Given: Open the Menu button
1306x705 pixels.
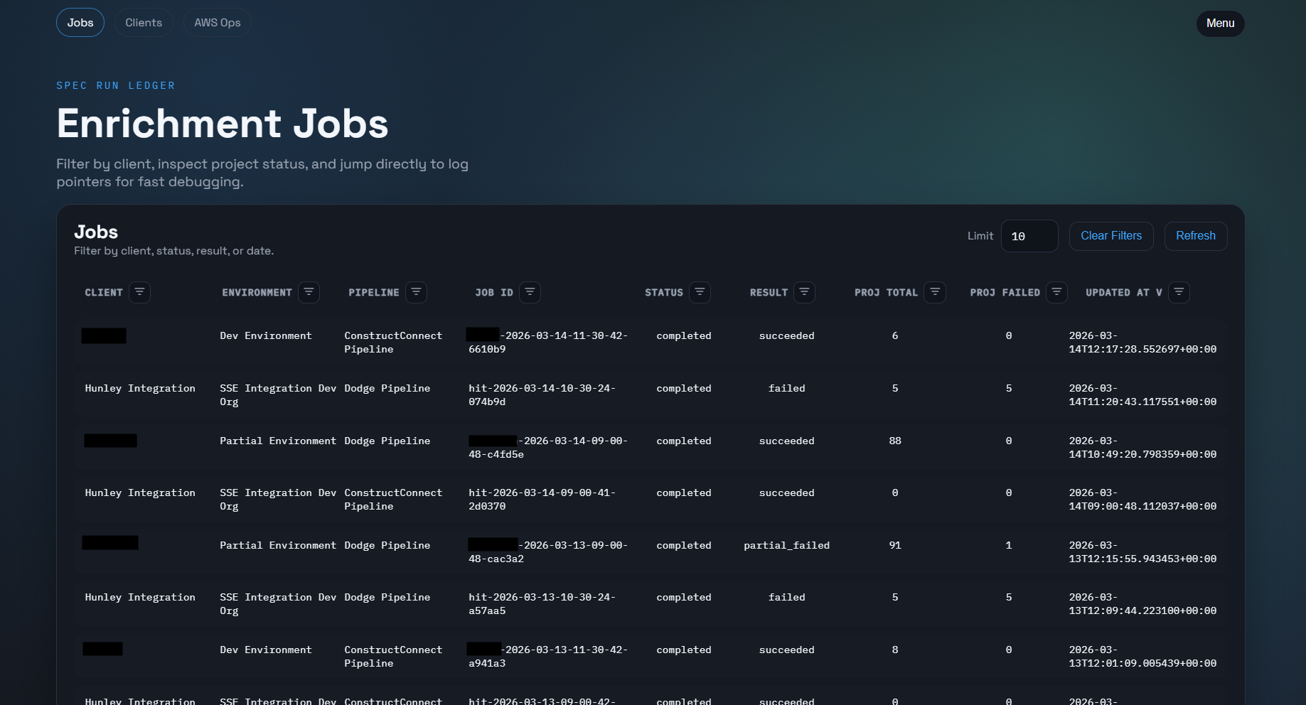Looking at the screenshot, I should pyautogui.click(x=1220, y=23).
